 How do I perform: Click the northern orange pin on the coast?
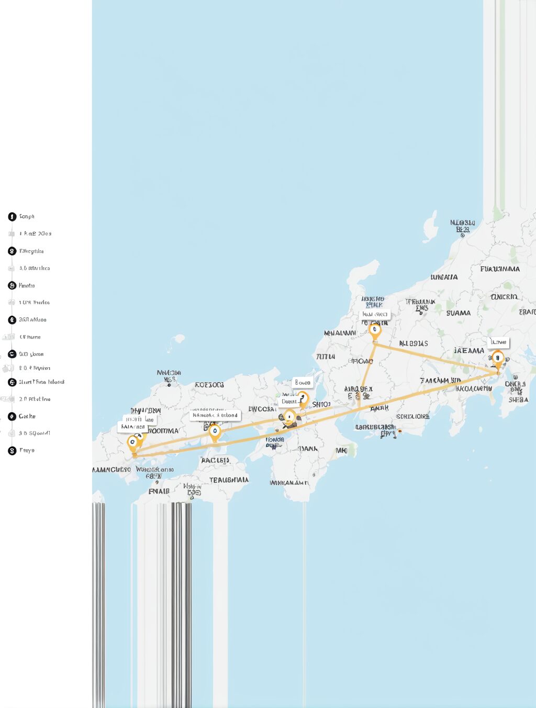click(x=374, y=331)
